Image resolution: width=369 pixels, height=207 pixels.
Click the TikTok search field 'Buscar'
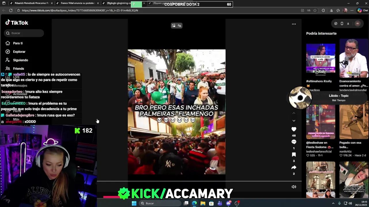coord(24,33)
